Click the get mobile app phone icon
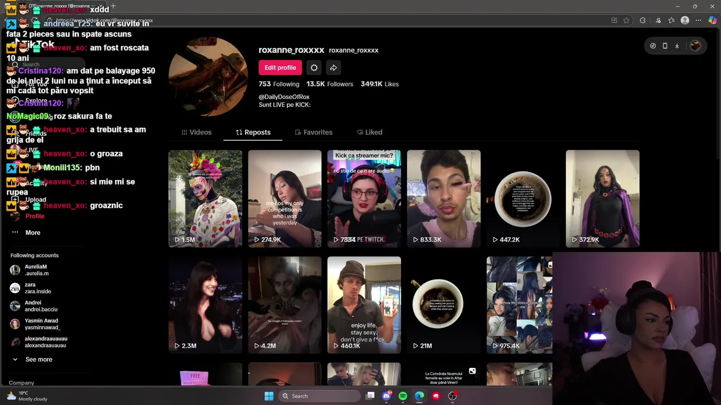 [665, 46]
